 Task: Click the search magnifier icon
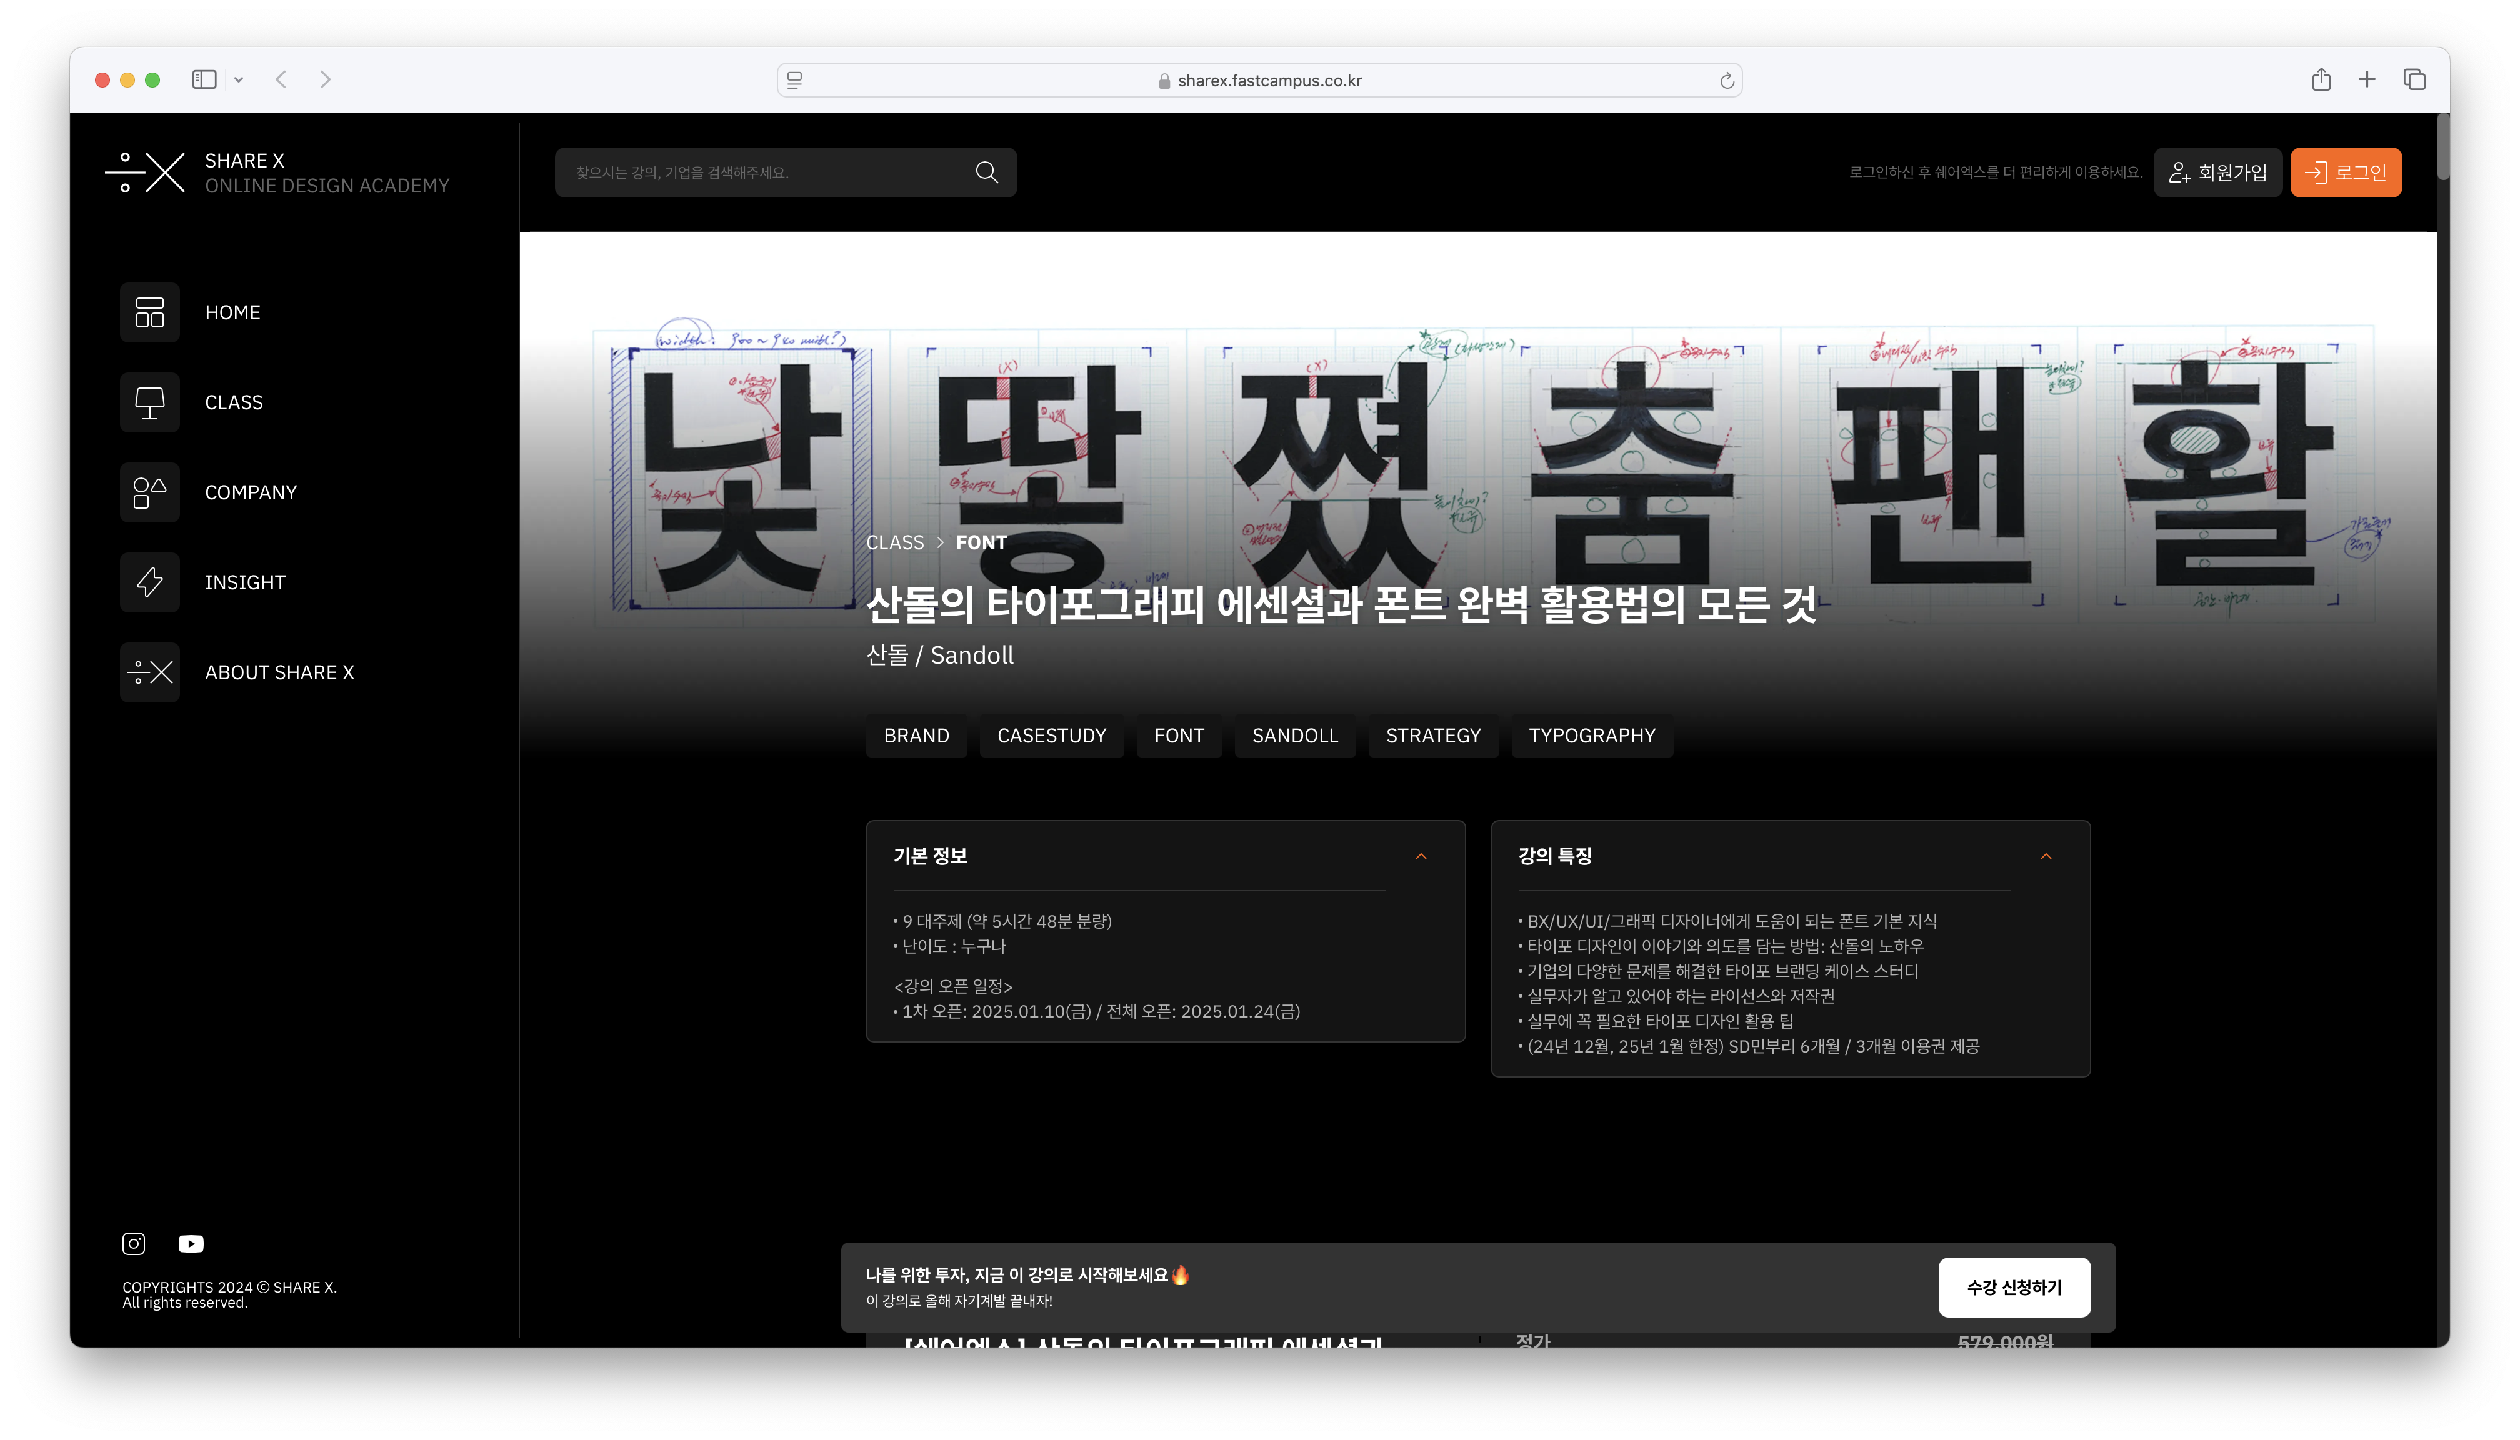coord(986,172)
